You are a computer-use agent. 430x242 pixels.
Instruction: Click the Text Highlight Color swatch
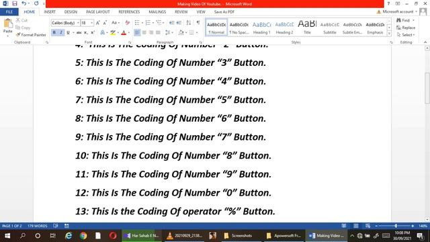(113, 33)
